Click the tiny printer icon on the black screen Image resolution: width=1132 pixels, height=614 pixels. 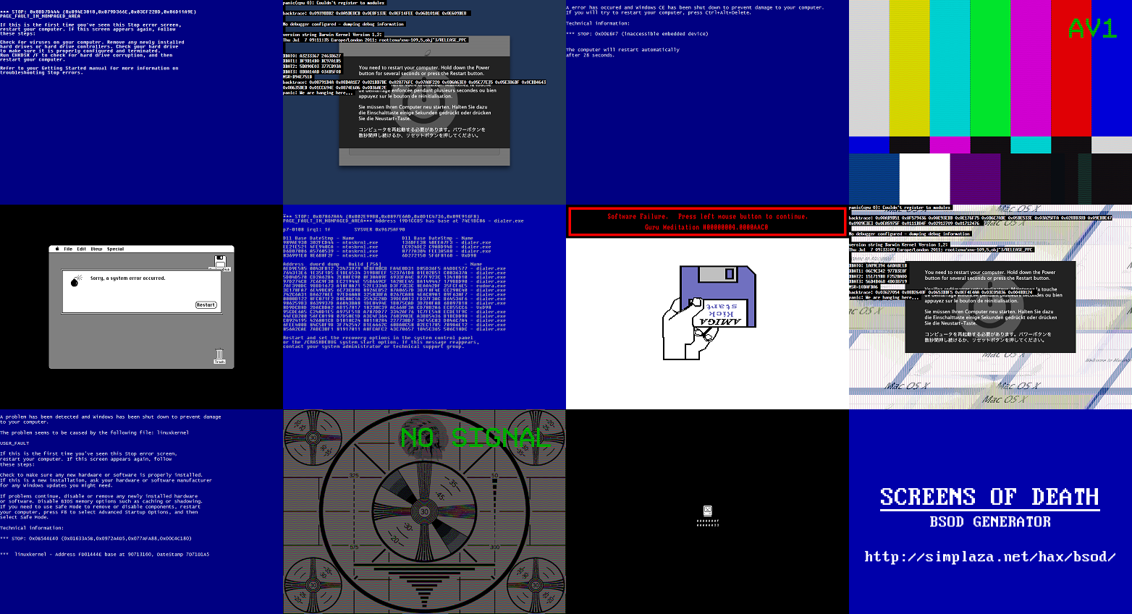pos(707,511)
